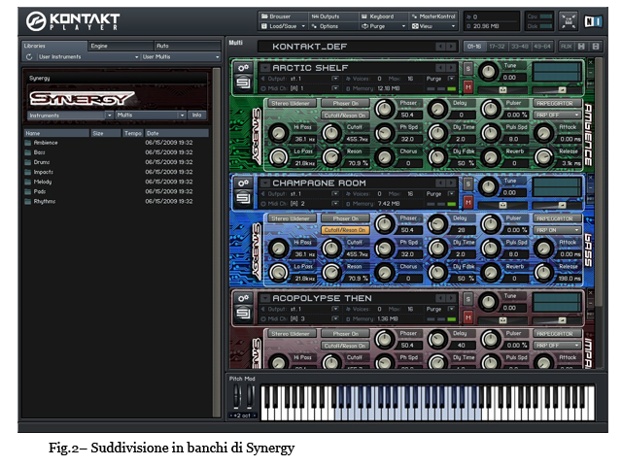This screenshot has width=622, height=466.
Task: Click the rack vertical scrollbar
Action: (x=599, y=183)
